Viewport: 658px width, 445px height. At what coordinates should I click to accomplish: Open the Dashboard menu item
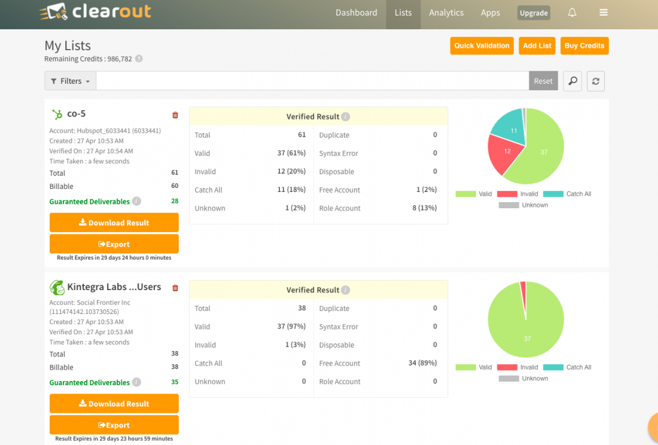pyautogui.click(x=357, y=13)
